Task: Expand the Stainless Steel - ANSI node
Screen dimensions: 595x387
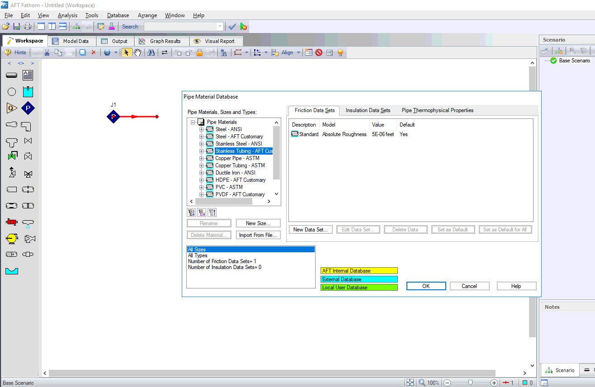Action: tap(202, 144)
